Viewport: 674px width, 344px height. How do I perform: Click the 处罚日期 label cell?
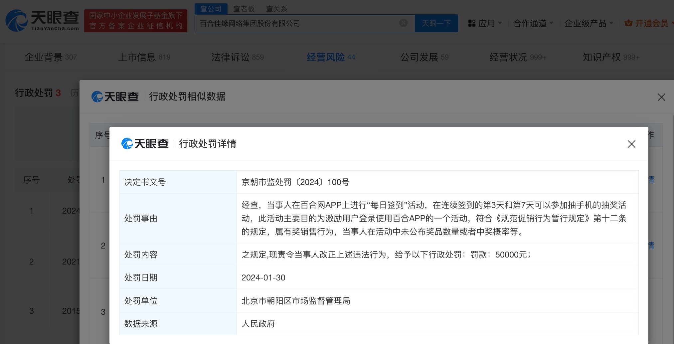tap(178, 277)
